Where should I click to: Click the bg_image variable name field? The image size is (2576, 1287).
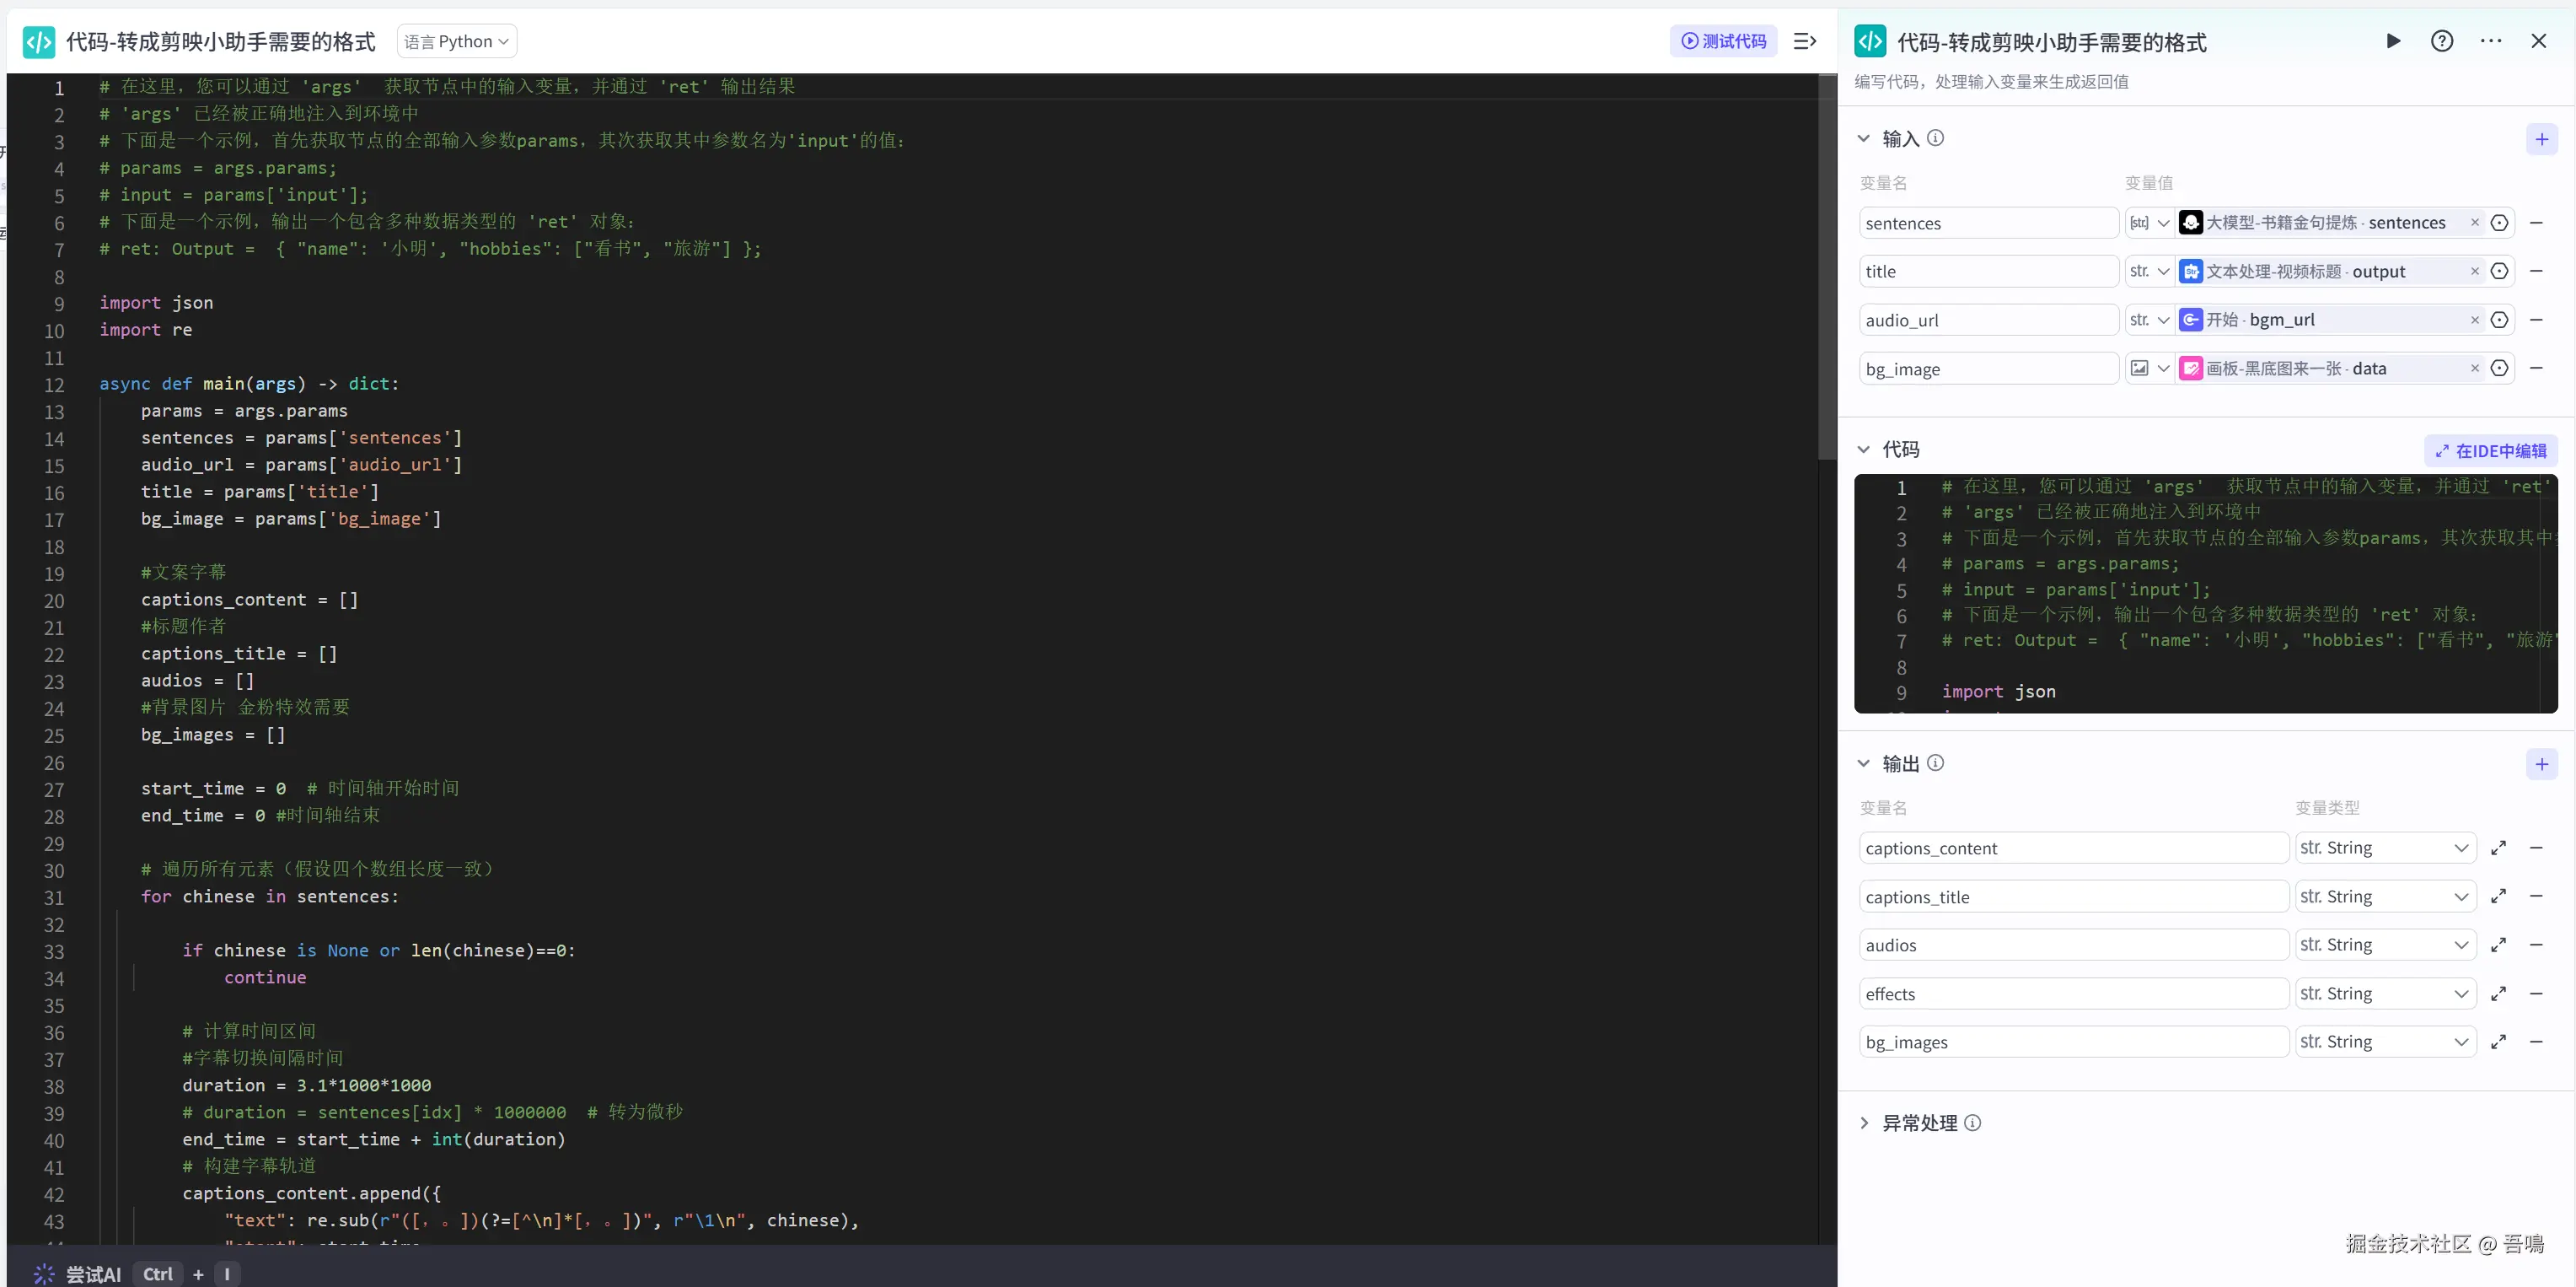[1987, 369]
